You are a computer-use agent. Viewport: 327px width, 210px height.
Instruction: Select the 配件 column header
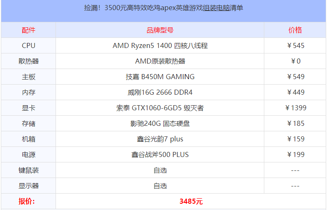pos(29,30)
